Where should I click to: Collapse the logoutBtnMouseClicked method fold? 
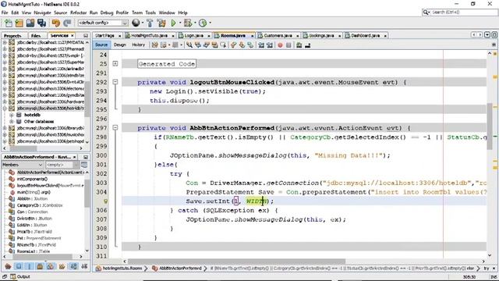115,82
